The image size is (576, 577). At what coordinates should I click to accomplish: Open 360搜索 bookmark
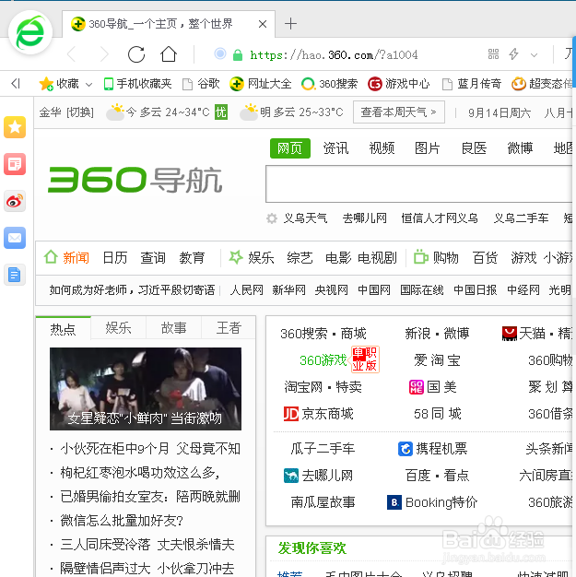(329, 84)
